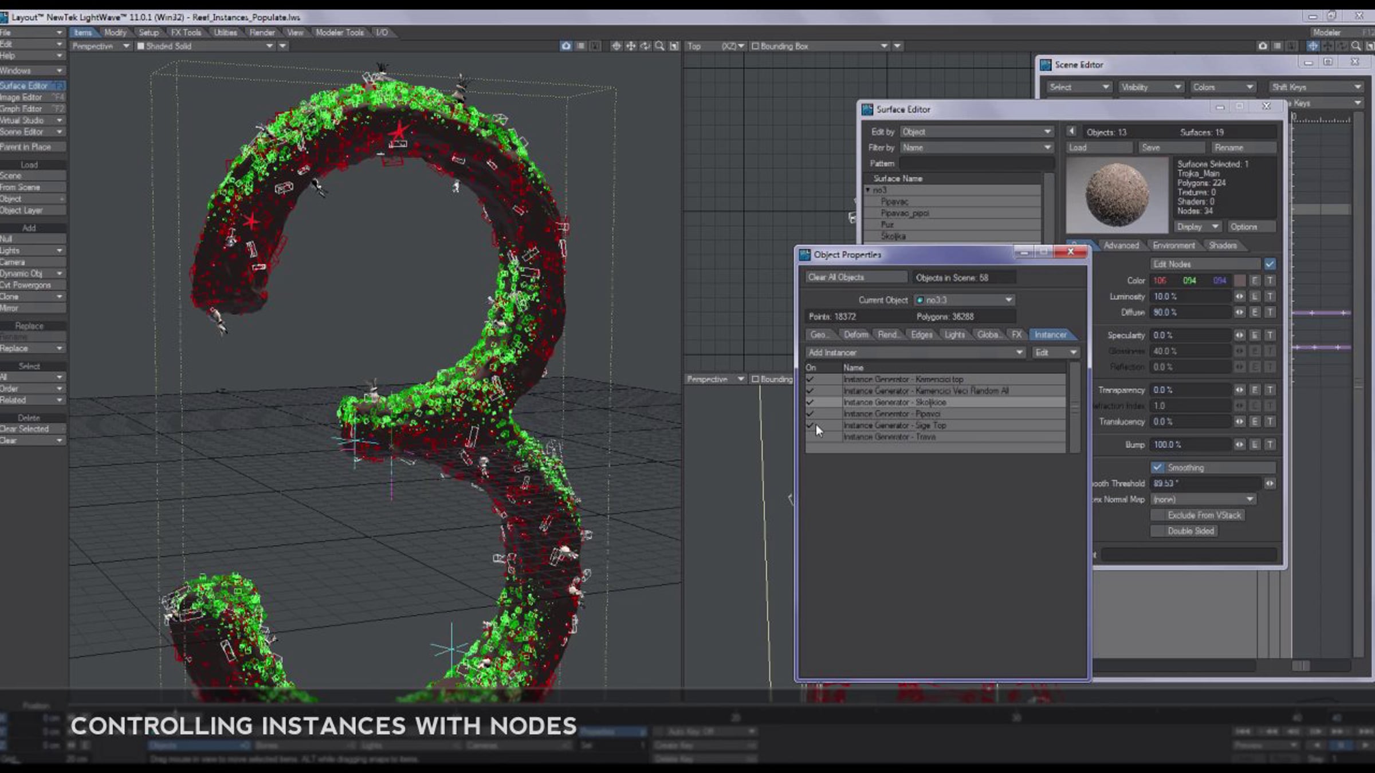Click the surface Color swatch

pos(1240,281)
